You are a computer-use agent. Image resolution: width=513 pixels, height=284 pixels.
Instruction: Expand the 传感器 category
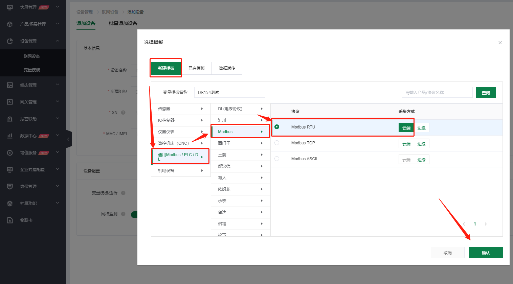[x=181, y=109]
